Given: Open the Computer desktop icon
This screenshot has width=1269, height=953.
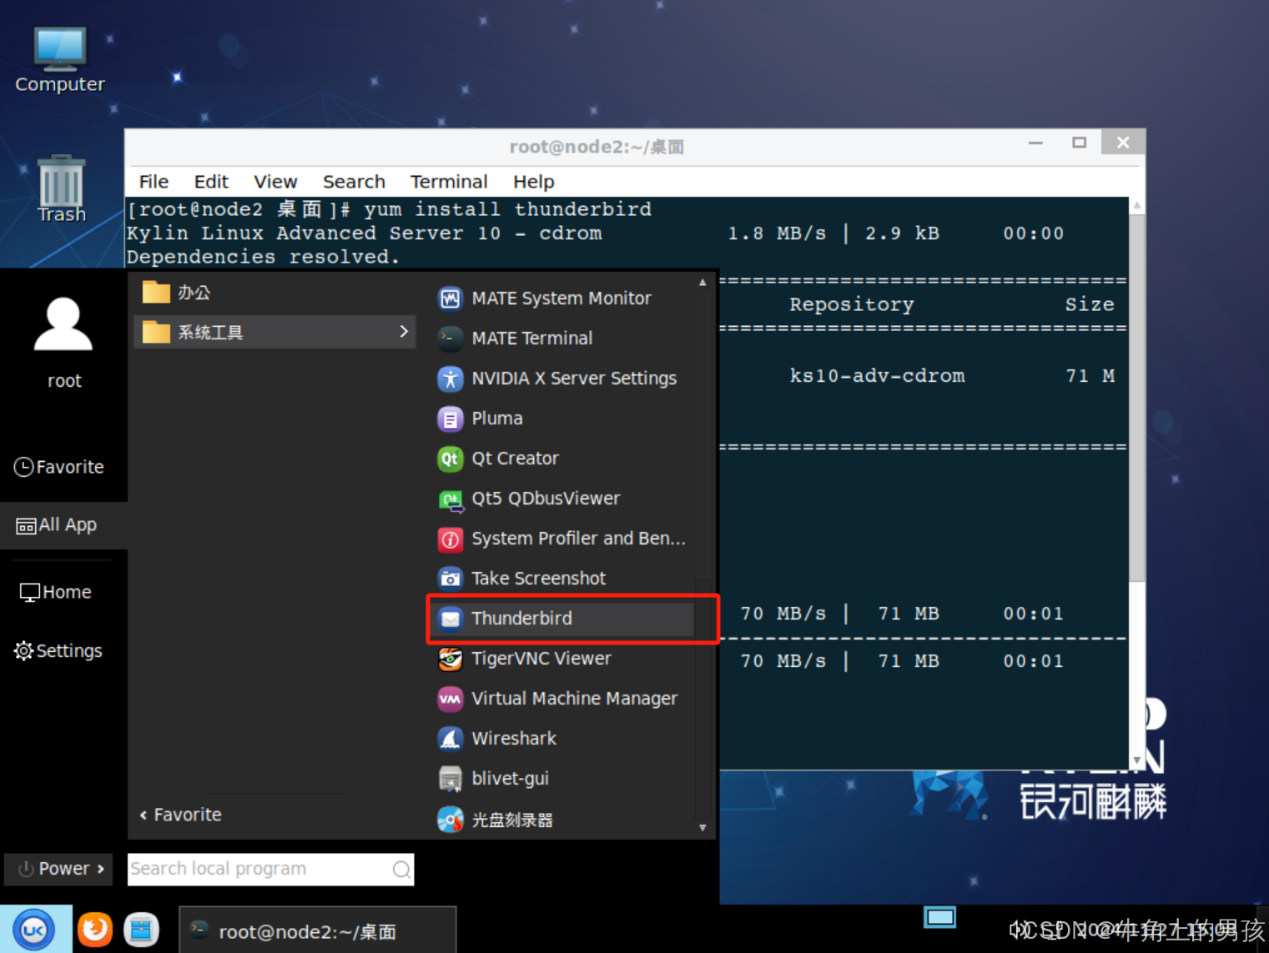Looking at the screenshot, I should [60, 60].
